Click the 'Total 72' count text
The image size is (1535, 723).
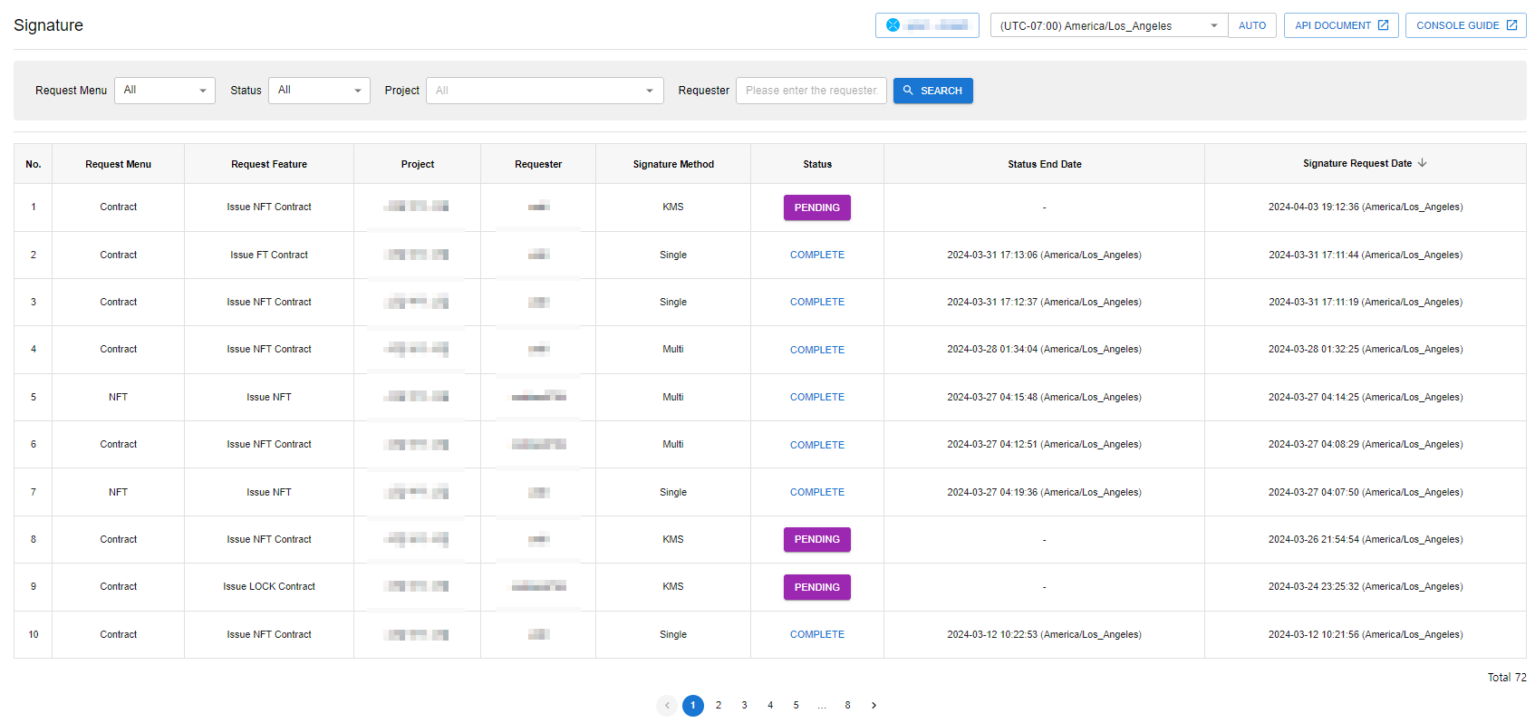point(1507,677)
